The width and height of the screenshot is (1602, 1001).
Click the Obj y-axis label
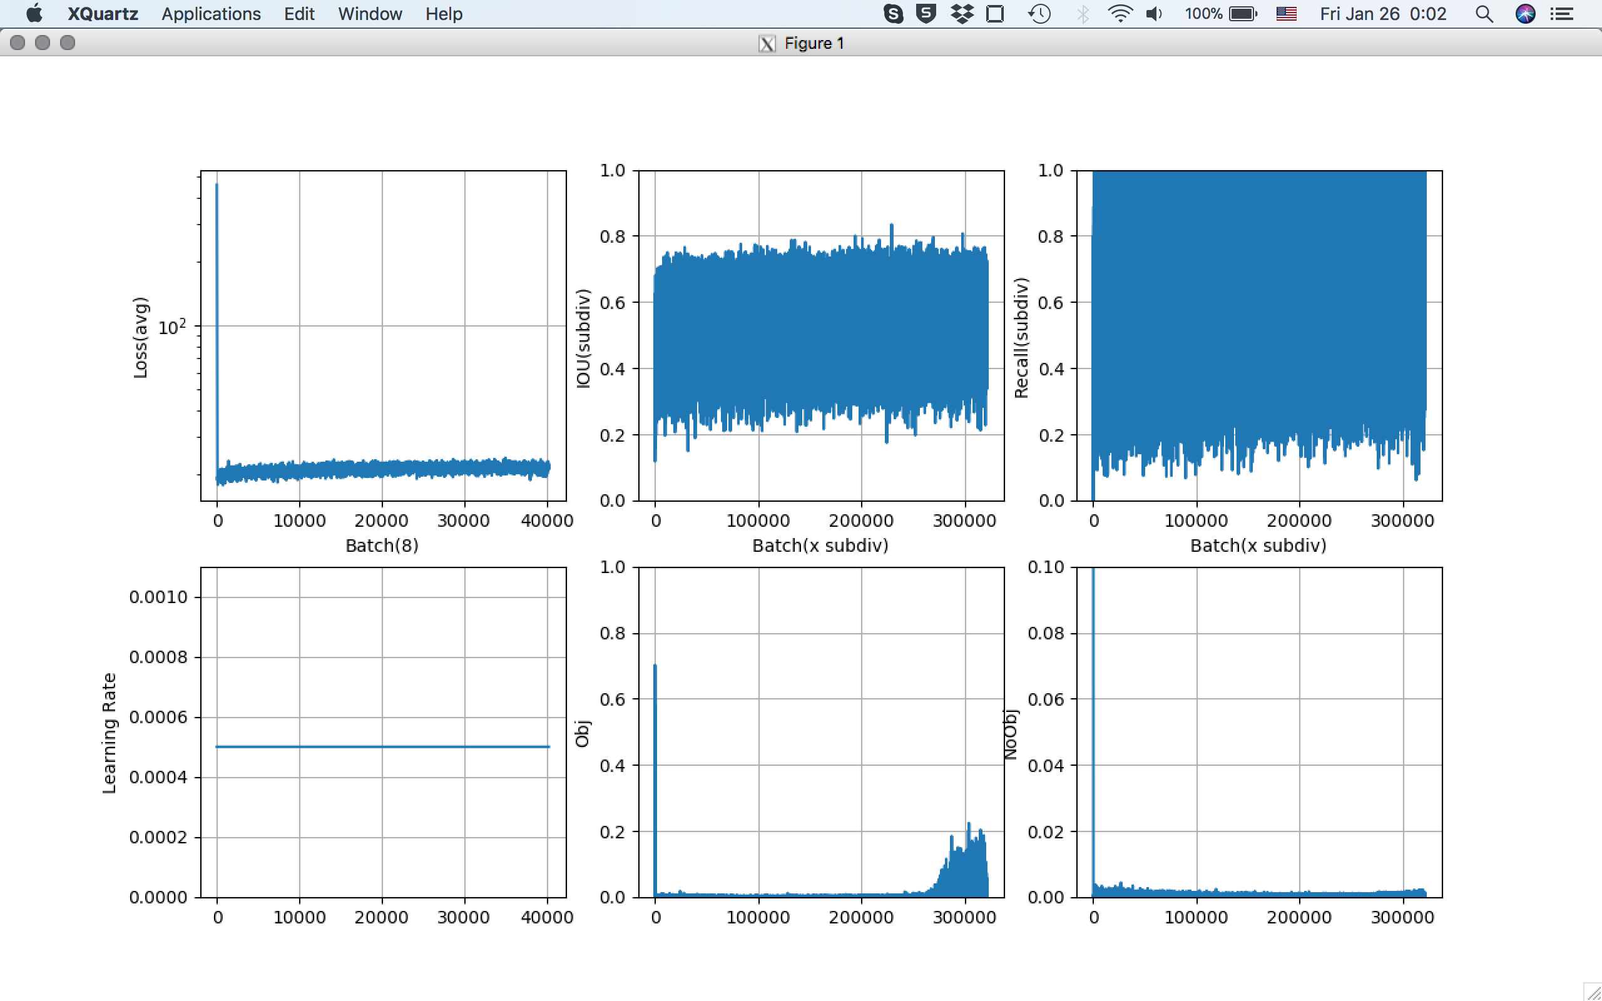(582, 733)
